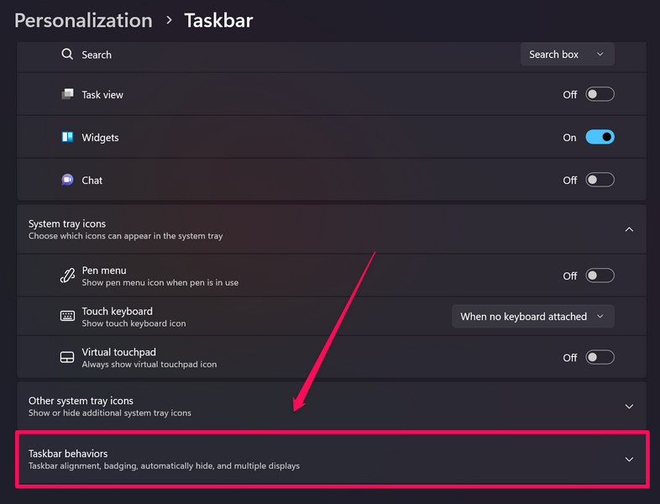660x504 pixels.
Task: Click the Taskbar breadcrumb title
Action: (218, 20)
